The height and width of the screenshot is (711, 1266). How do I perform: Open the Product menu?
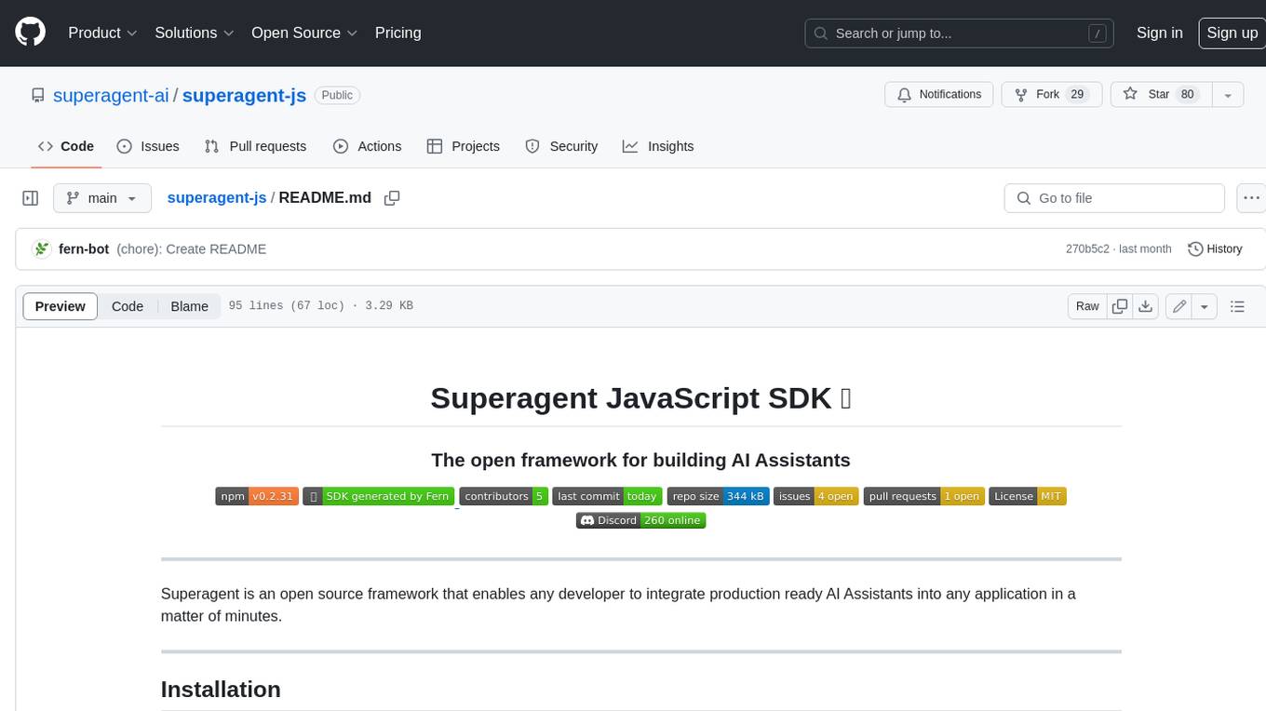click(102, 33)
